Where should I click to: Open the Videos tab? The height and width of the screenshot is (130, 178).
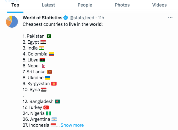point(159,5)
